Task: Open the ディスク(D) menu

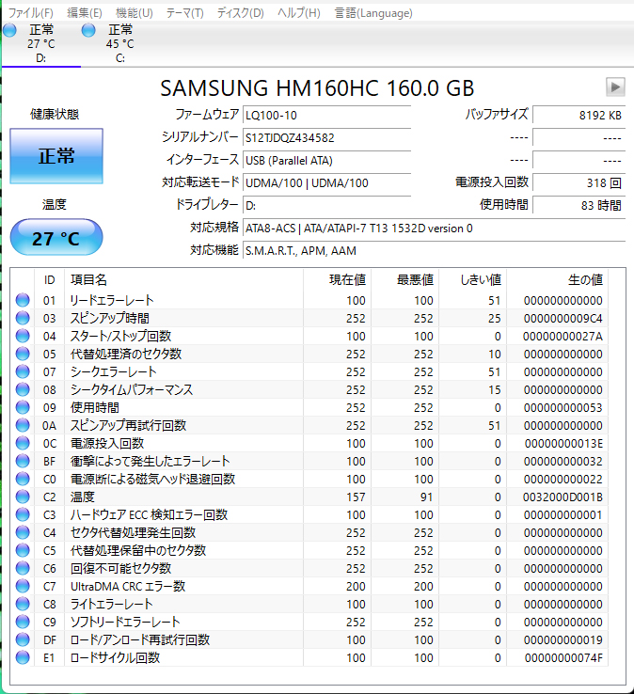Action: click(240, 12)
